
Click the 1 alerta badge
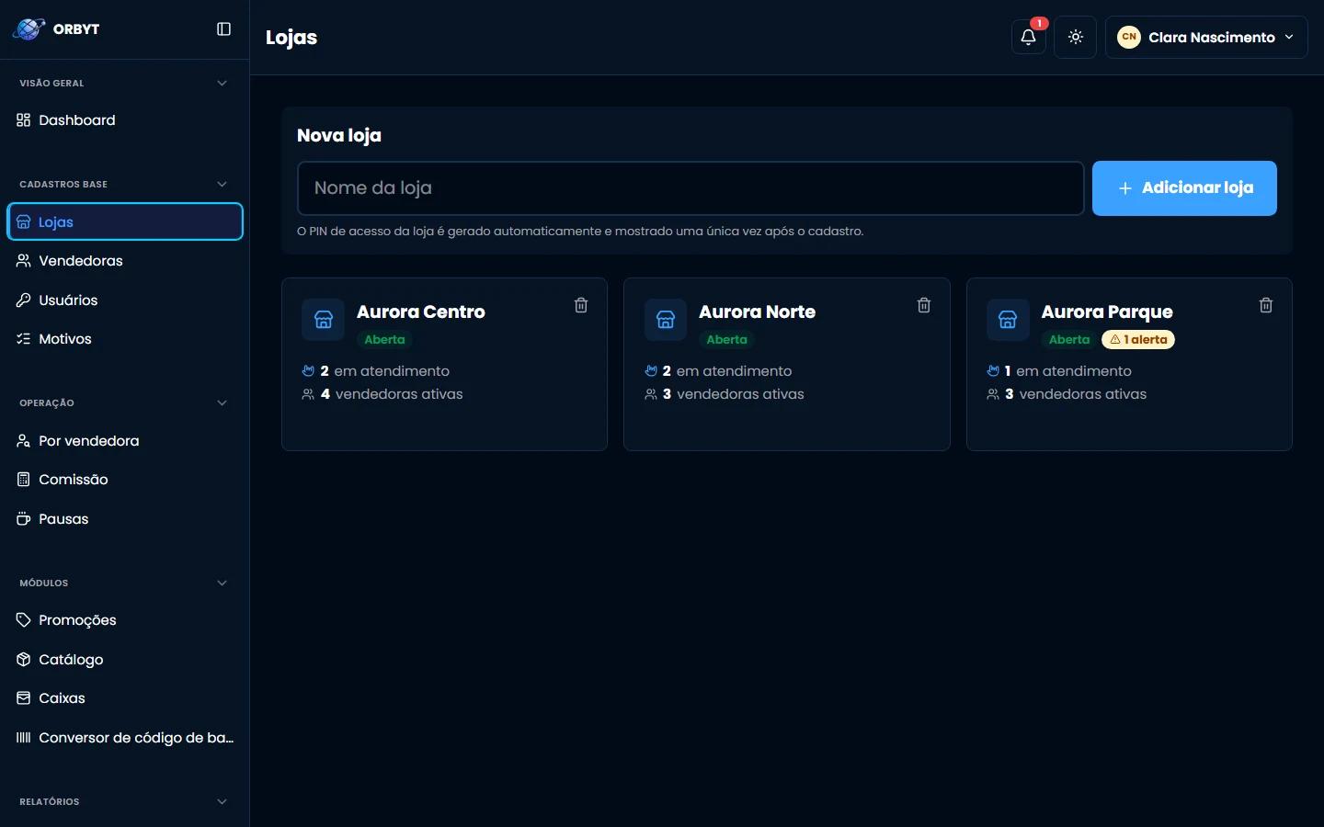[x=1138, y=340]
